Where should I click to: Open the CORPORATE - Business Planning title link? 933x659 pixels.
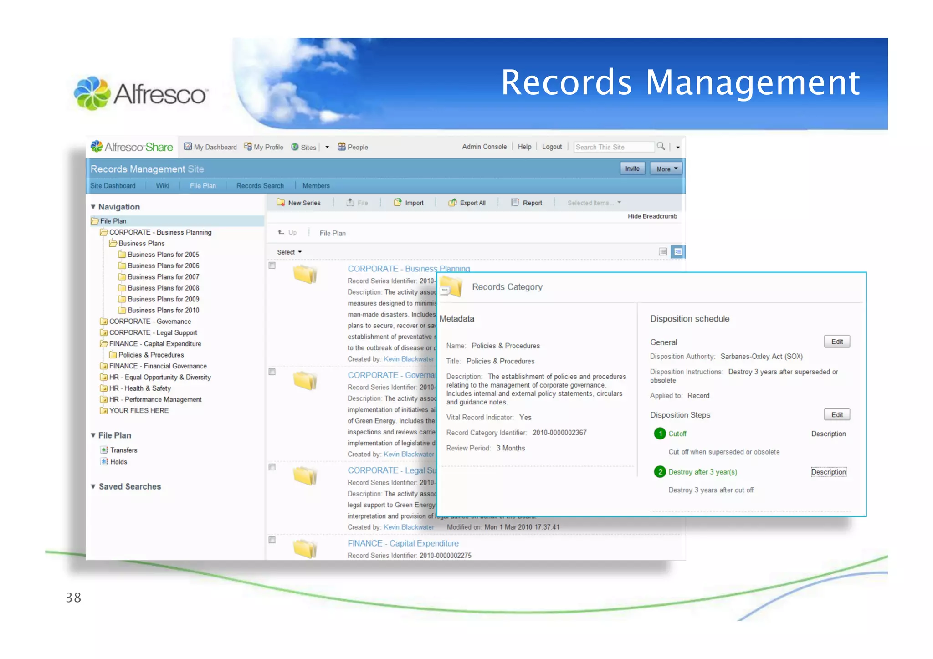[409, 268]
